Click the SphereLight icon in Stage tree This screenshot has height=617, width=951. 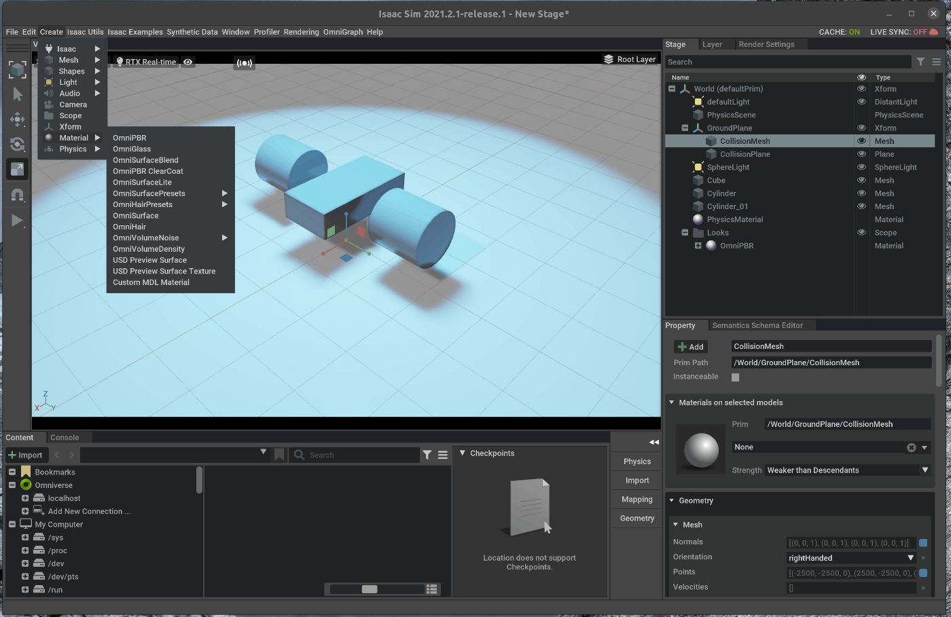(x=698, y=167)
